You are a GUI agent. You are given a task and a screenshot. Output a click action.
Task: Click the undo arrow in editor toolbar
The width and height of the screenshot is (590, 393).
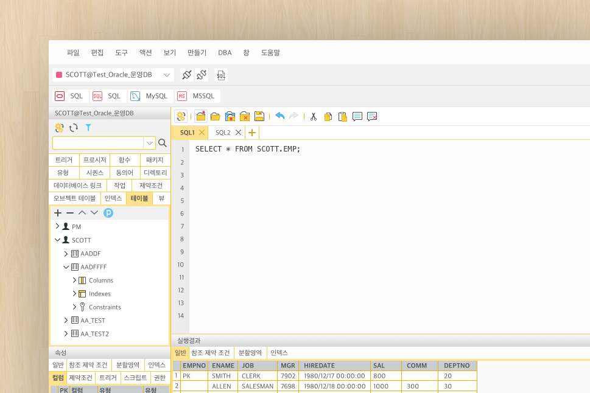tap(279, 116)
